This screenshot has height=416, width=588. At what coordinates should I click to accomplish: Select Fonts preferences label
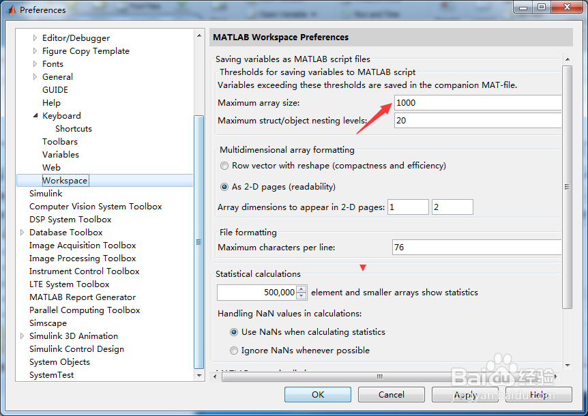pyautogui.click(x=53, y=63)
